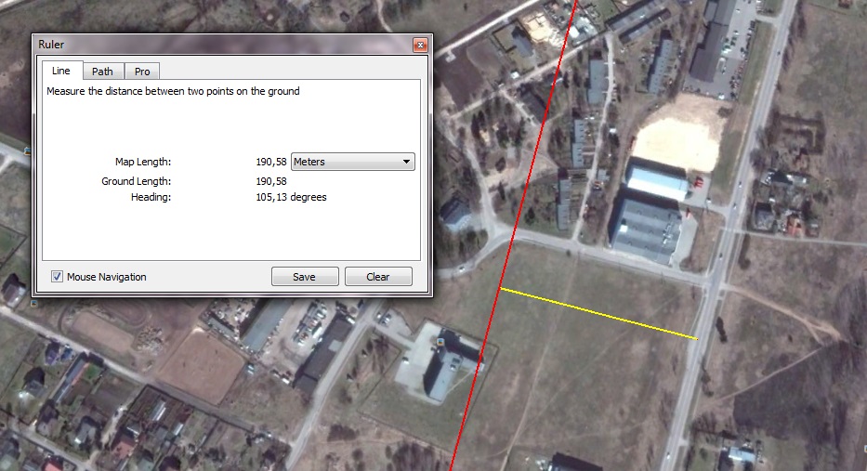This screenshot has height=471, width=867.
Task: Click the photo icon left of the Ruler dialog
Action: click(27, 150)
